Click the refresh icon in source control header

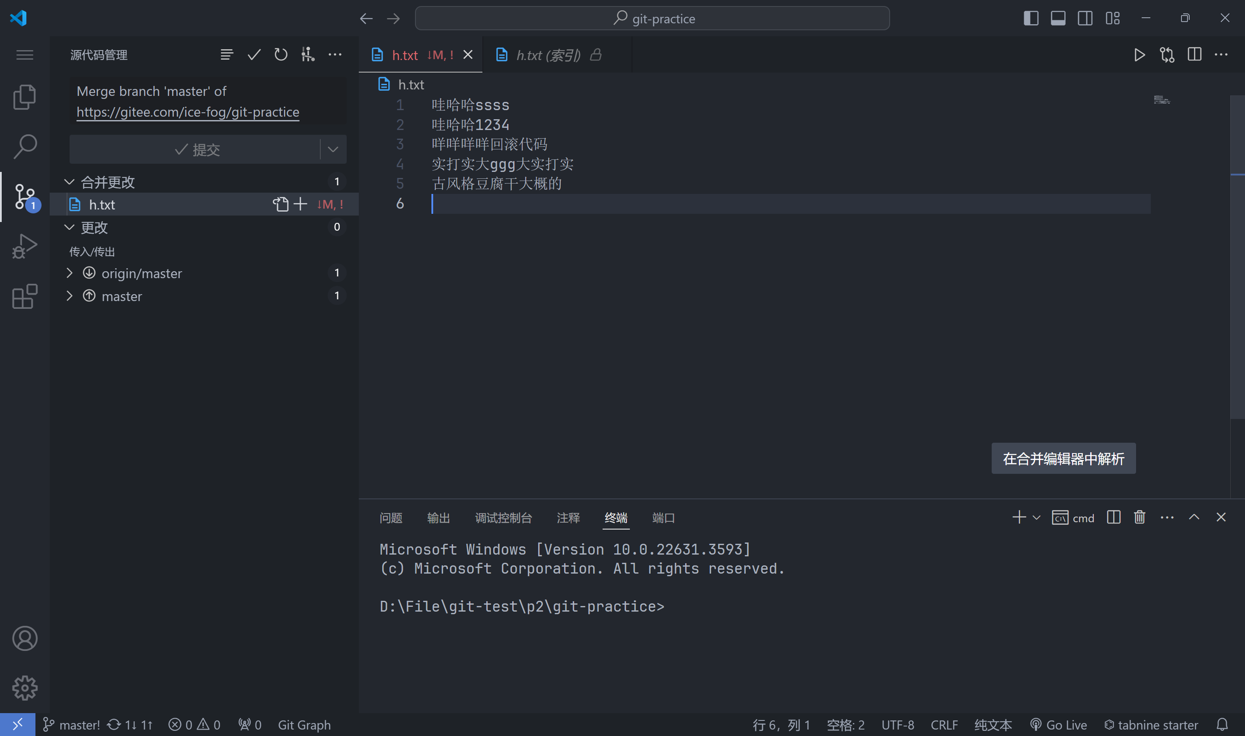281,54
